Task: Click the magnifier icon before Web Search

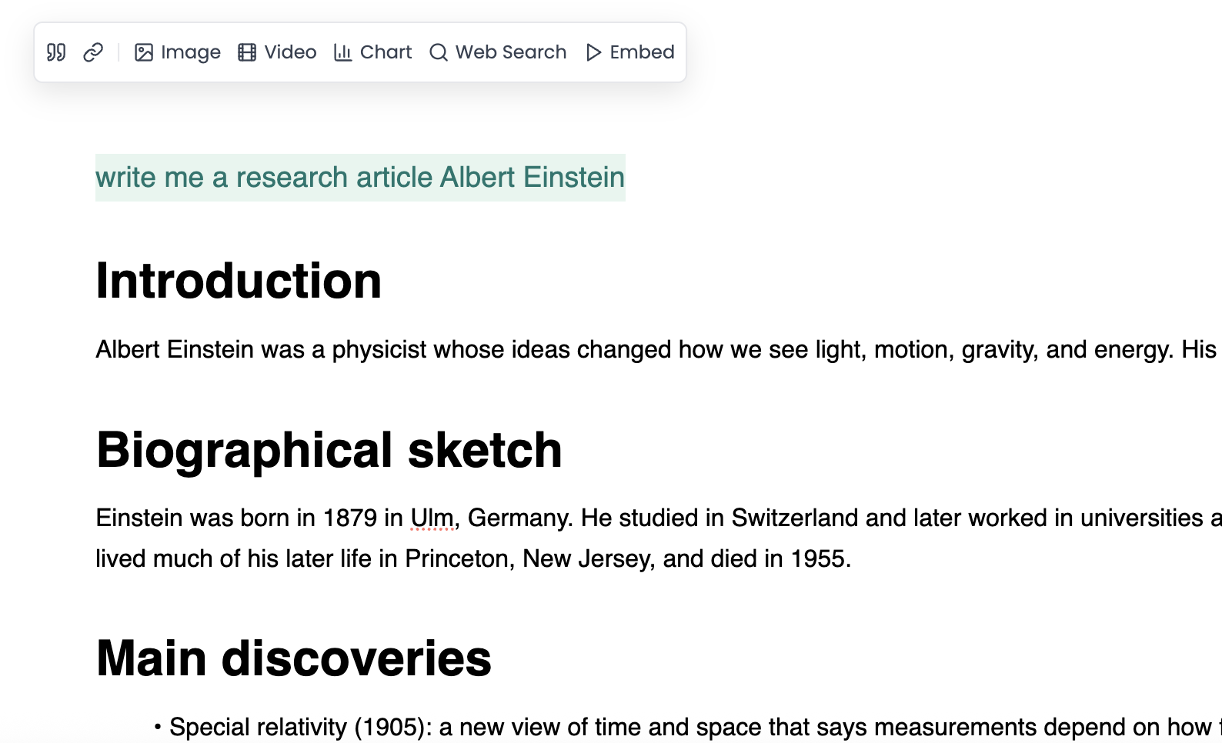Action: (x=438, y=52)
